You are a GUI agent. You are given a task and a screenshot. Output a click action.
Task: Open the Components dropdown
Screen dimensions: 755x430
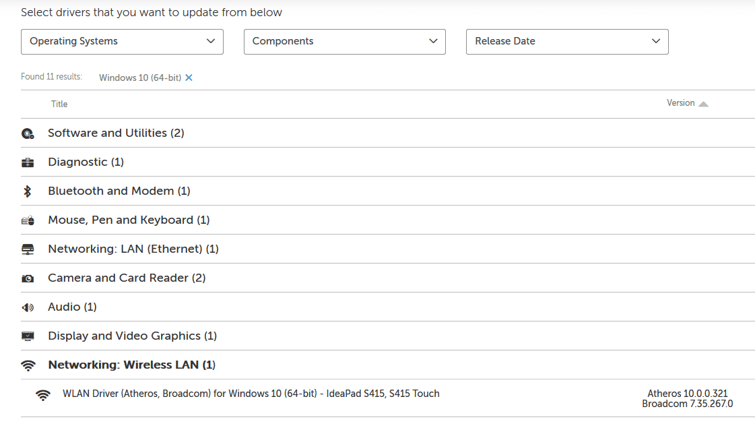pos(345,42)
